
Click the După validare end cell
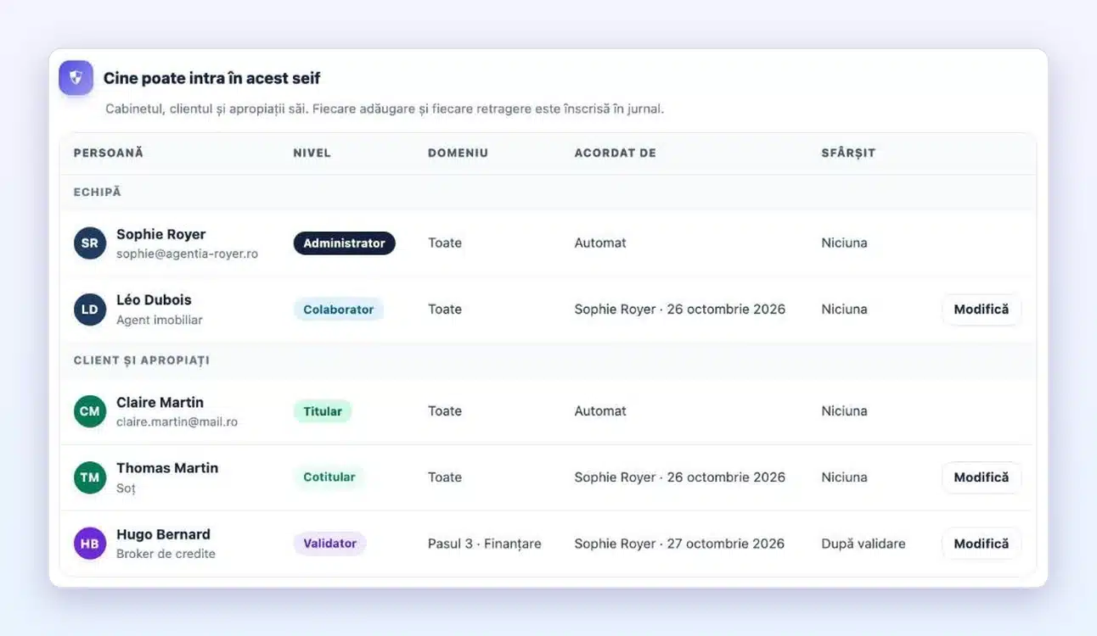(x=864, y=544)
